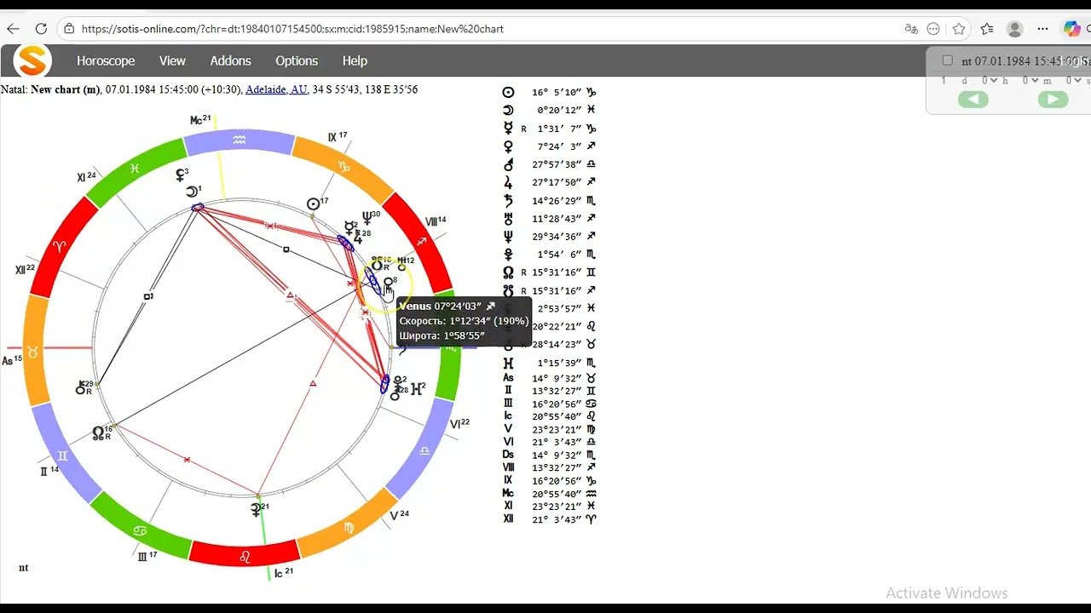
Task: Click the XII 21° 3'43" cusp row
Action: (x=550, y=518)
